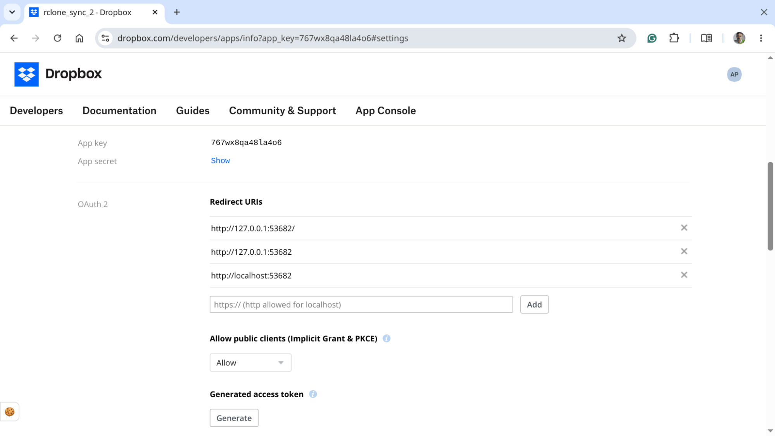Click the scrollbar up arrow
775x436 pixels.
click(770, 58)
